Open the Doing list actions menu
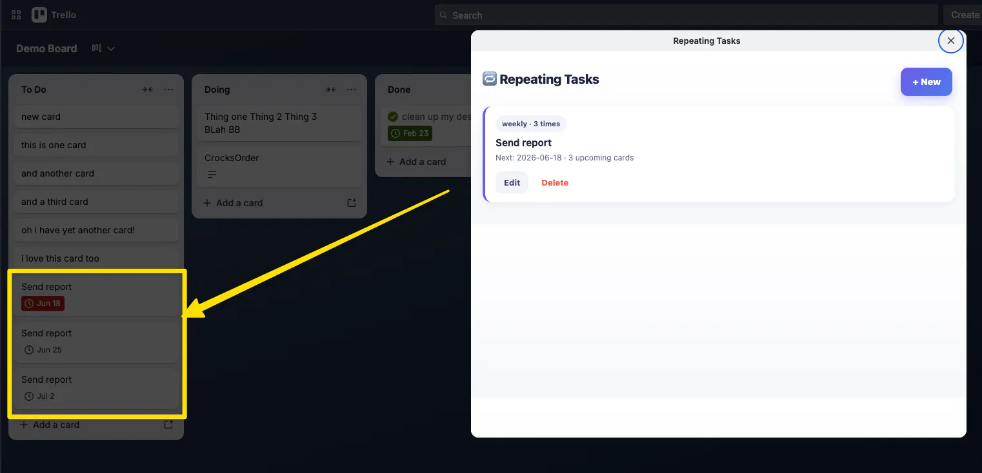Screen dimensions: 982x473 (352, 90)
